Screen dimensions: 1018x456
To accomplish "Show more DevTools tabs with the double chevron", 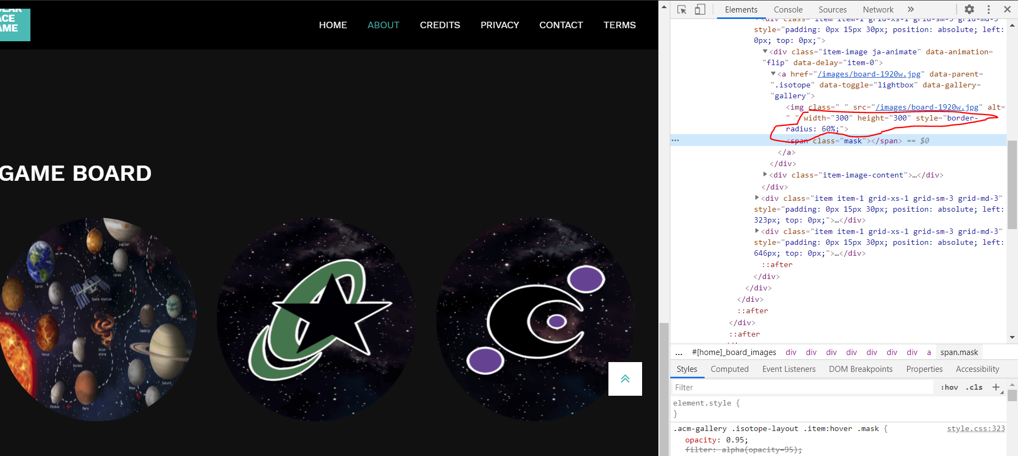I will (x=911, y=9).
